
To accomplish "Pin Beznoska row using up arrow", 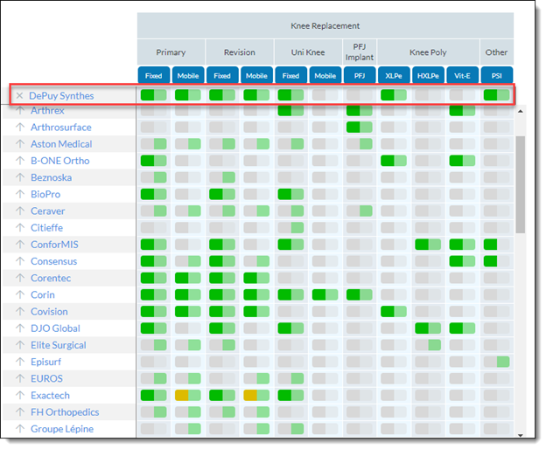I will coord(20,177).
